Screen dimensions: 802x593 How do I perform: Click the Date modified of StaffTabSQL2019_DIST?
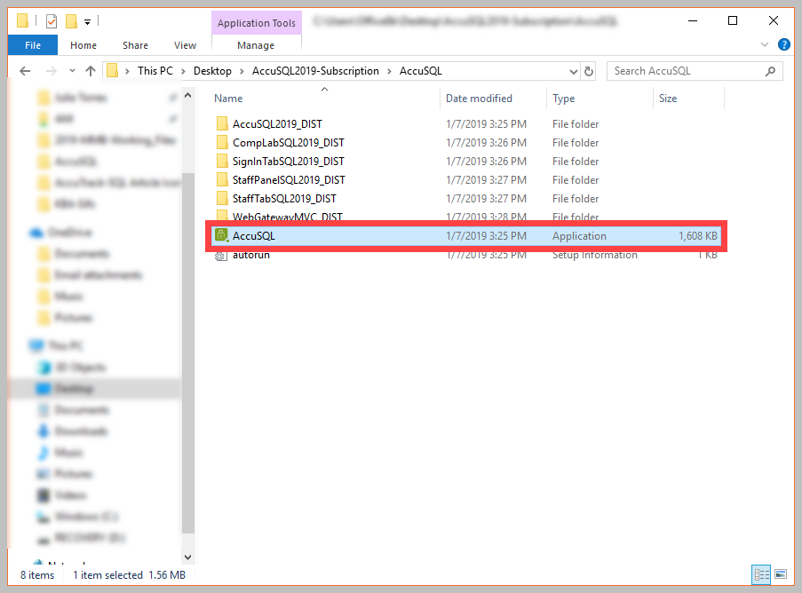[486, 199]
